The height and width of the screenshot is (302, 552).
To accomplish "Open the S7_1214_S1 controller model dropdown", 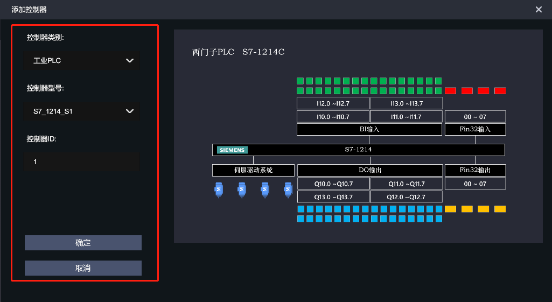I will [82, 111].
